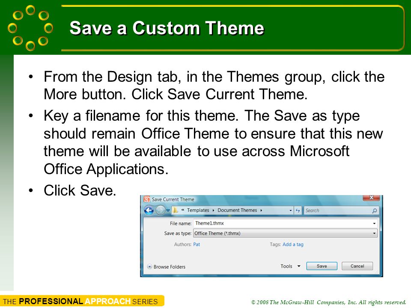The height and width of the screenshot is (308, 411).
Task: Click the Save button
Action: click(322, 266)
